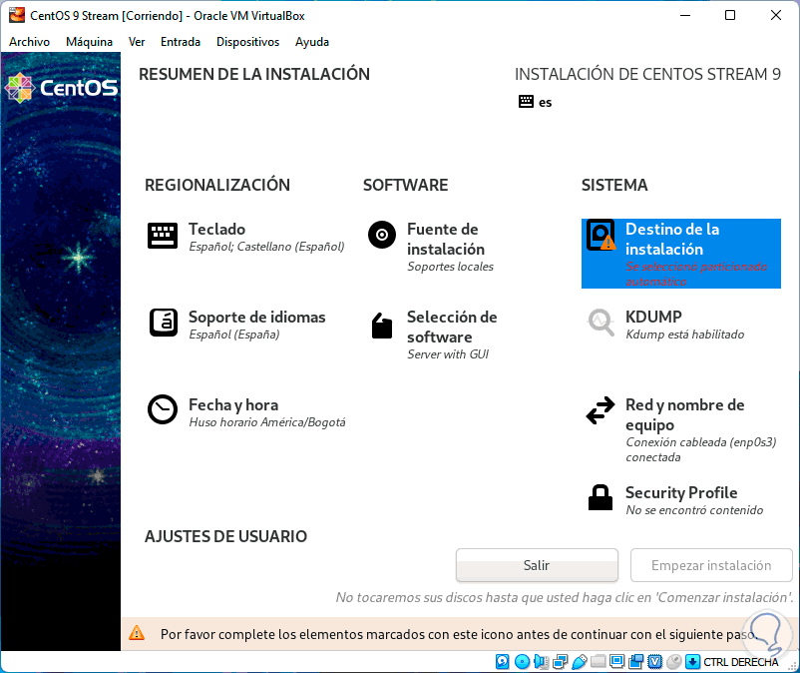Click 'Soportes locales' text

click(450, 267)
